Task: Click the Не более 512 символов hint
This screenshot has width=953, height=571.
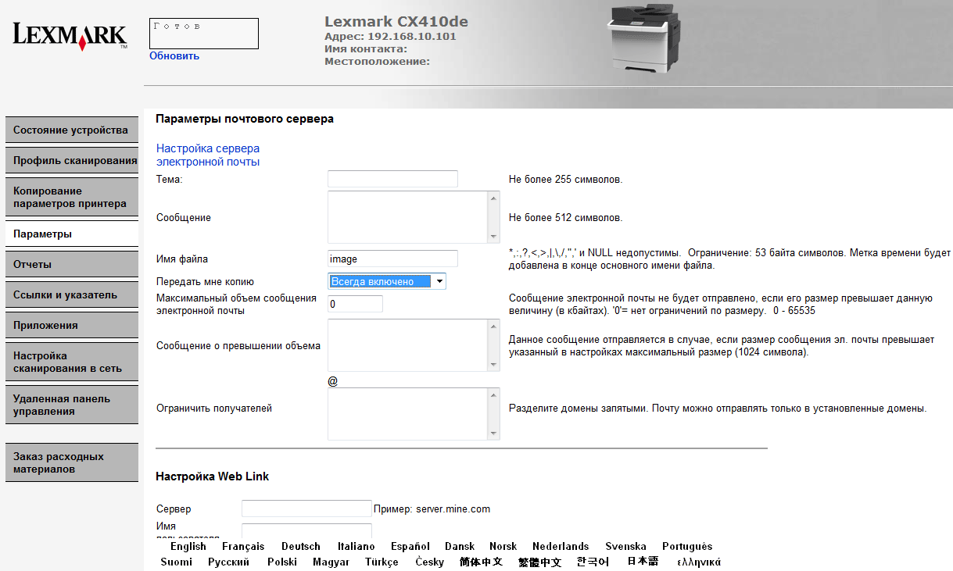Action: click(565, 218)
